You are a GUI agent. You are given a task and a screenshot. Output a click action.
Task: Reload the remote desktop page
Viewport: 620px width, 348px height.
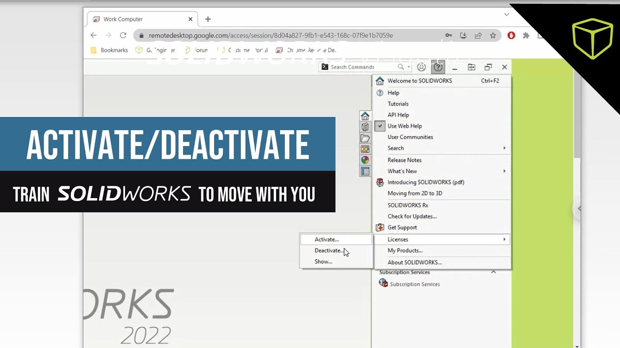123,35
